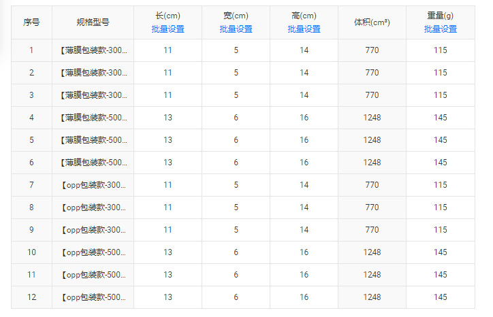Screen dimensions: 493x317
Task: Select the weight 145 in row 12
Action: pos(440,297)
